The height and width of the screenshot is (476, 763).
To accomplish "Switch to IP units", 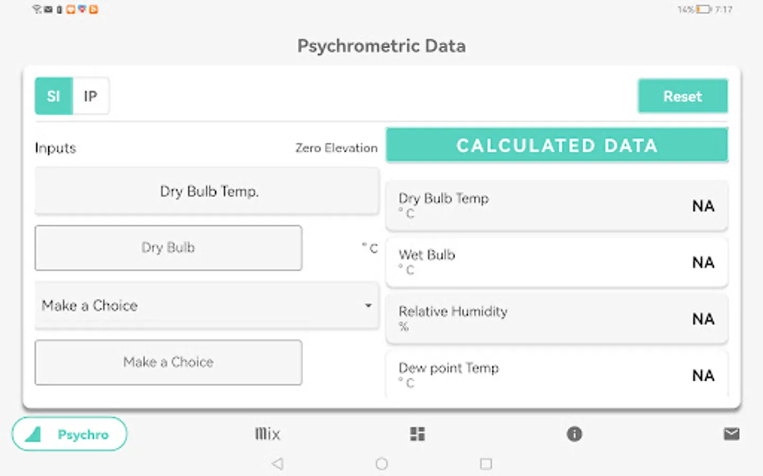I will [x=91, y=96].
